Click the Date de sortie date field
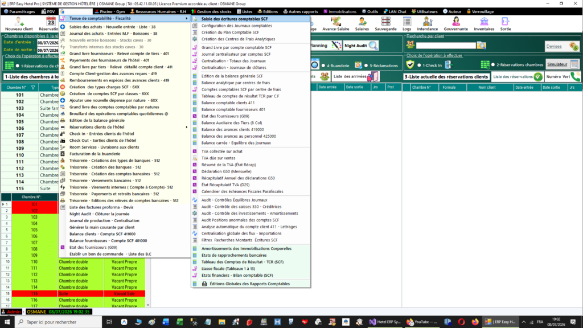 click(48, 50)
